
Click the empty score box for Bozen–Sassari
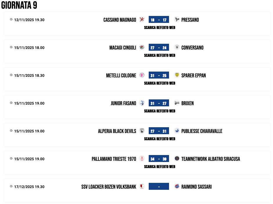click(x=159, y=187)
